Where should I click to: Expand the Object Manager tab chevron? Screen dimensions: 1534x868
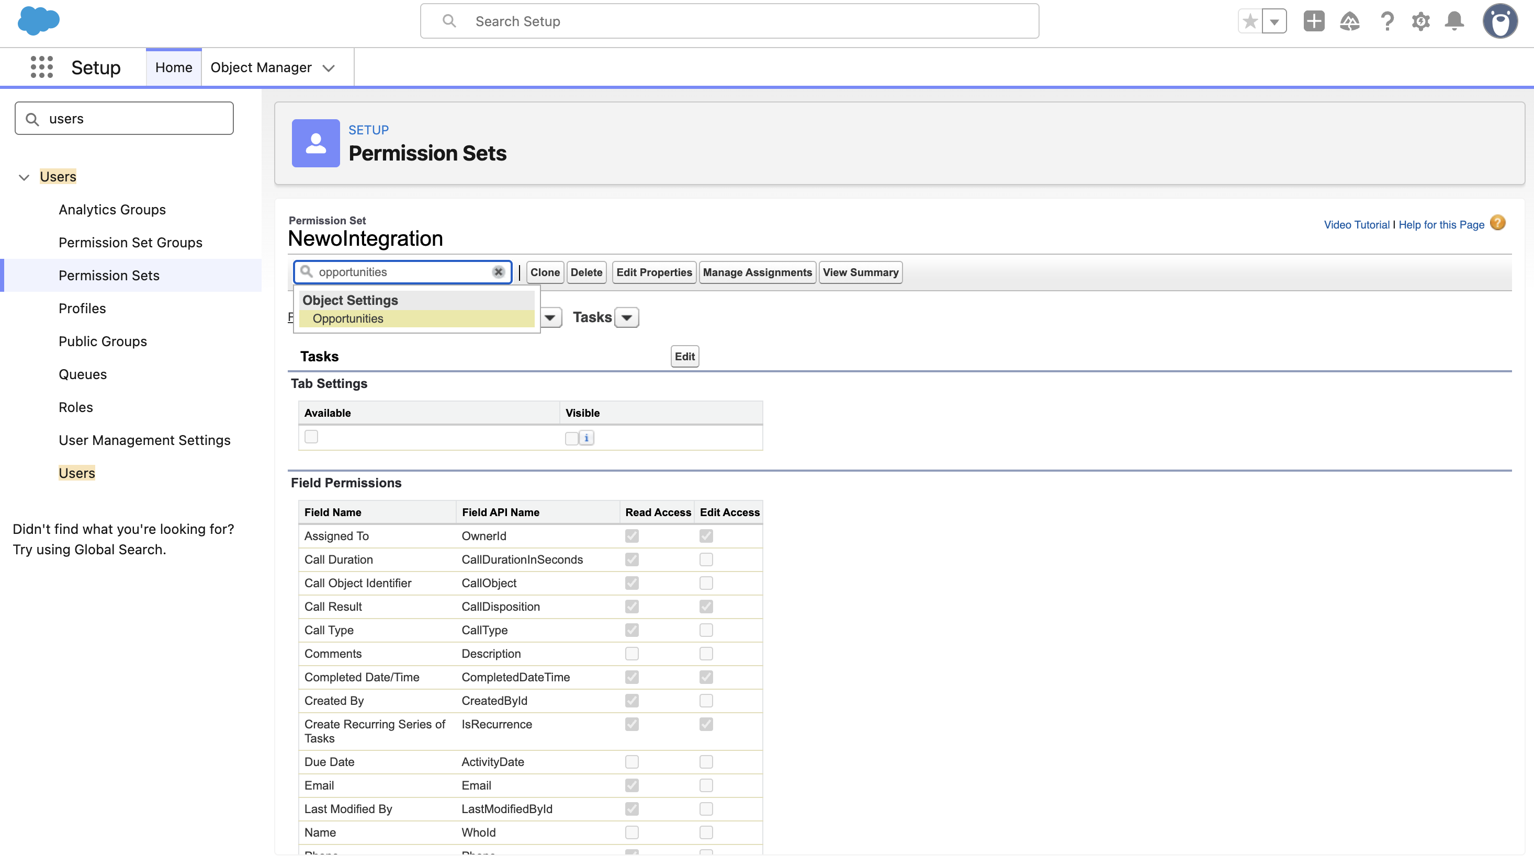(329, 68)
